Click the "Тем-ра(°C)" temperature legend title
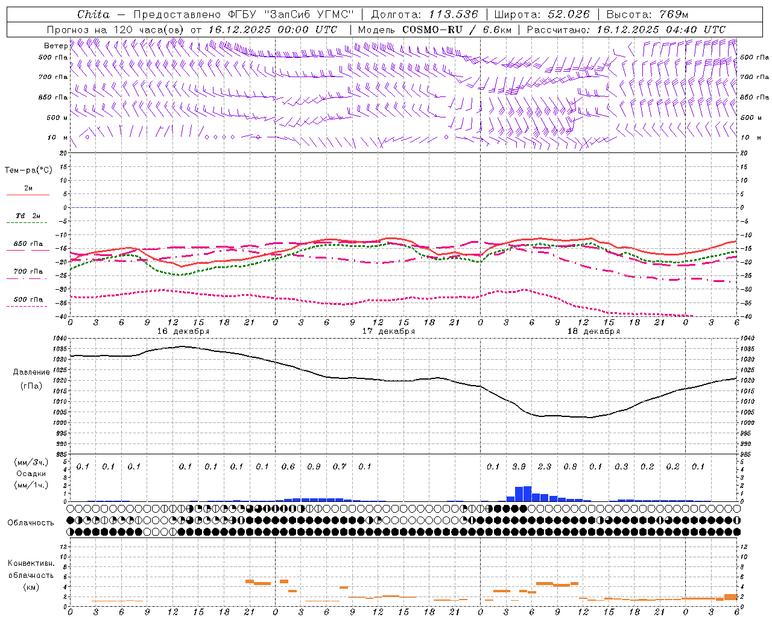This screenshot has width=772, height=617. [28, 171]
